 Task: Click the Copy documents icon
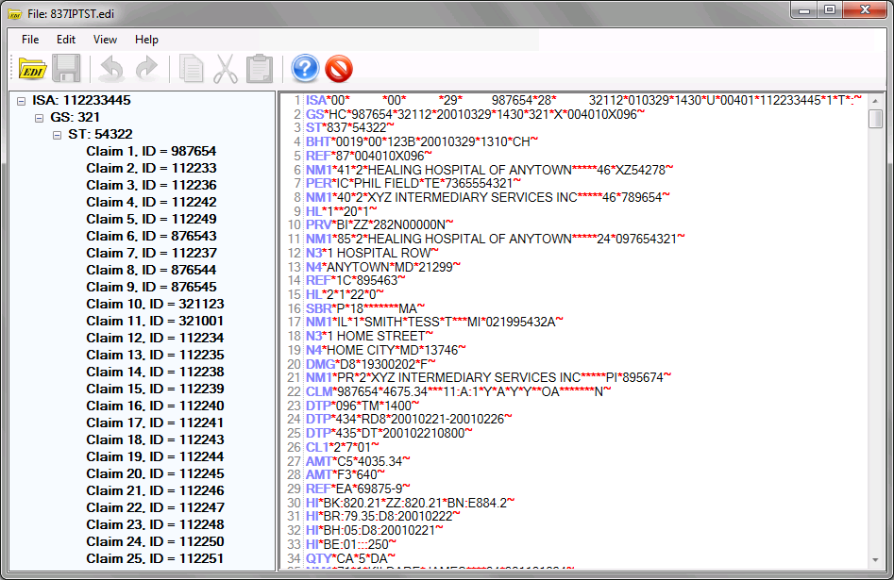click(x=192, y=69)
